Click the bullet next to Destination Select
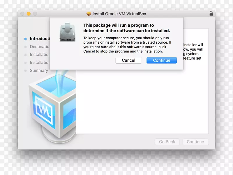The height and width of the screenshot is (175, 233). (x=26, y=47)
